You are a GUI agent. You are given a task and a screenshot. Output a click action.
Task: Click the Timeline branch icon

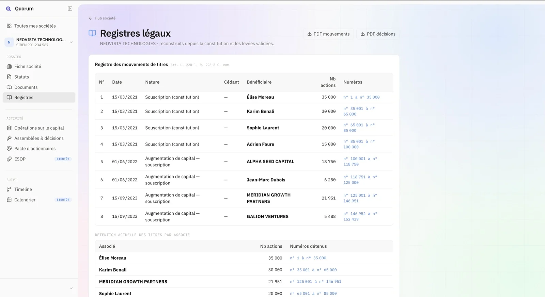[x=9, y=189]
